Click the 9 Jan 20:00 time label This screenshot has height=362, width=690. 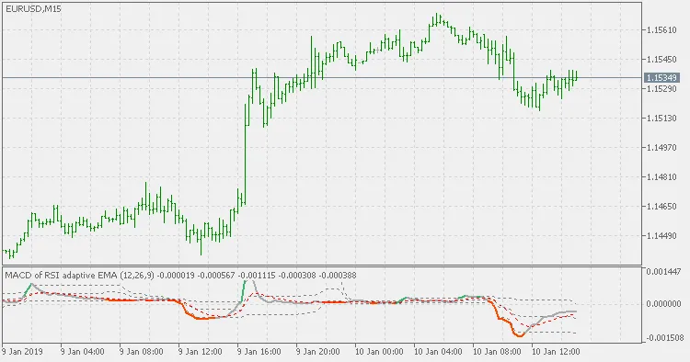pyautogui.click(x=318, y=352)
